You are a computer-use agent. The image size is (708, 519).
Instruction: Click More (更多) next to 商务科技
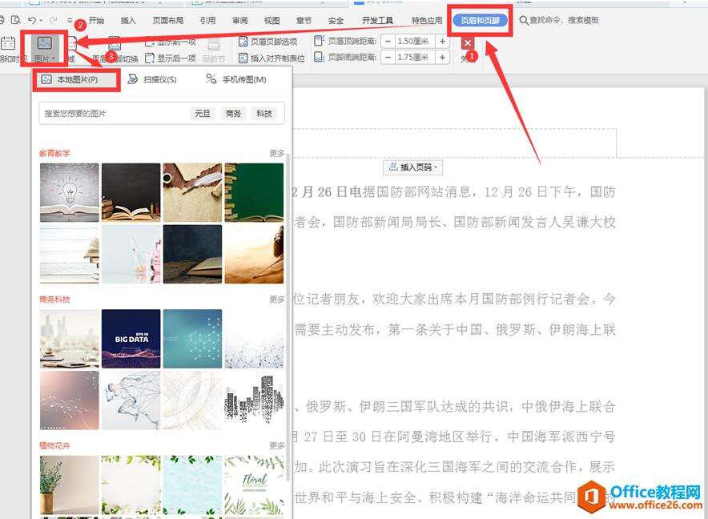[277, 300]
